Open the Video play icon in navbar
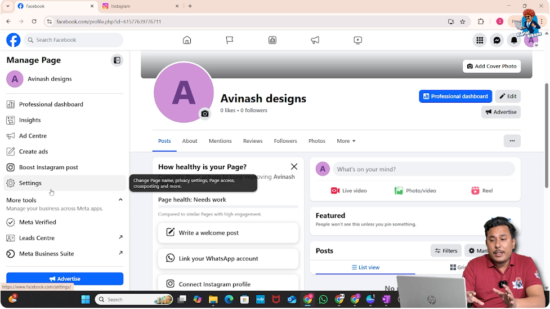This screenshot has width=550, height=309. [358, 40]
